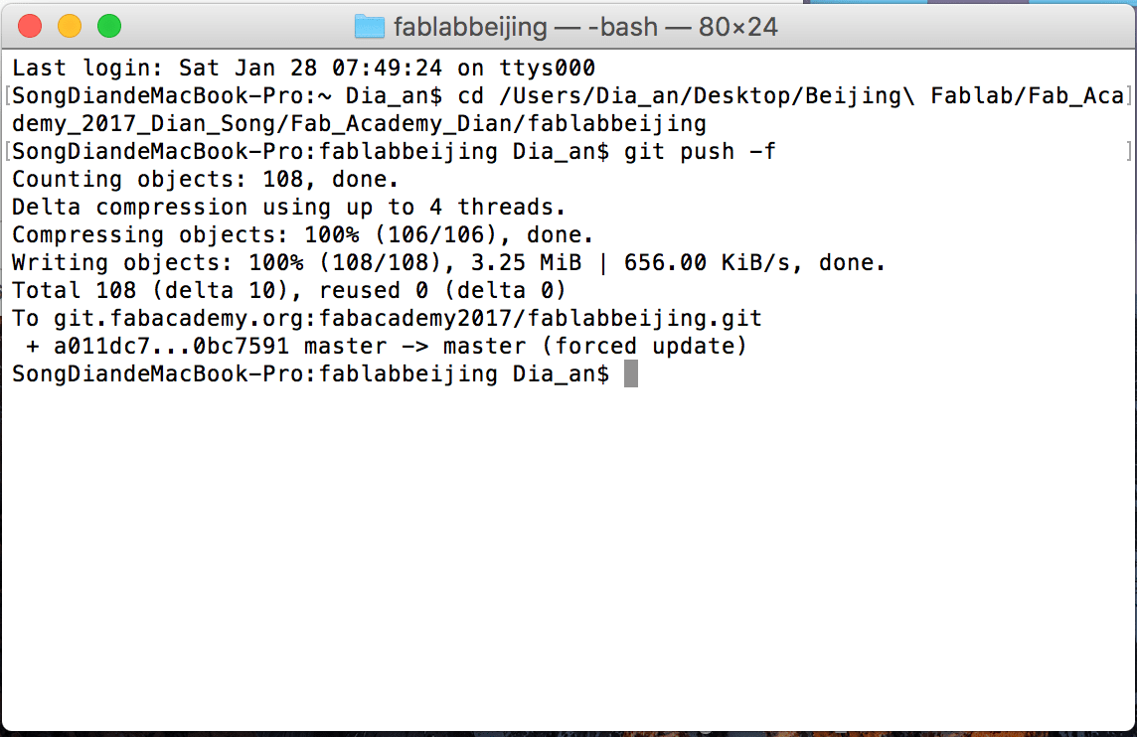This screenshot has width=1137, height=737.
Task: Click the window title 'fablabbeijing — -bash — 80×24'
Action: (585, 27)
